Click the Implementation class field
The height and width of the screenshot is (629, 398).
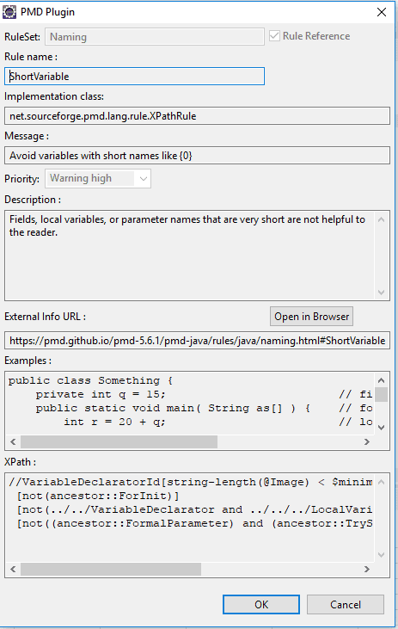pos(197,116)
